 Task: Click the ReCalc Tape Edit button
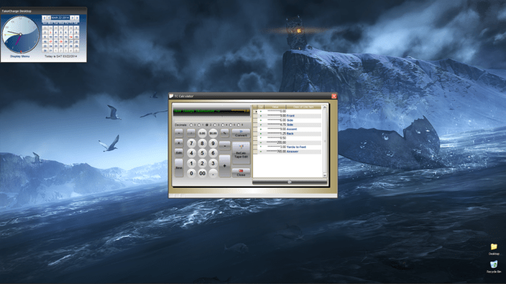point(241,153)
